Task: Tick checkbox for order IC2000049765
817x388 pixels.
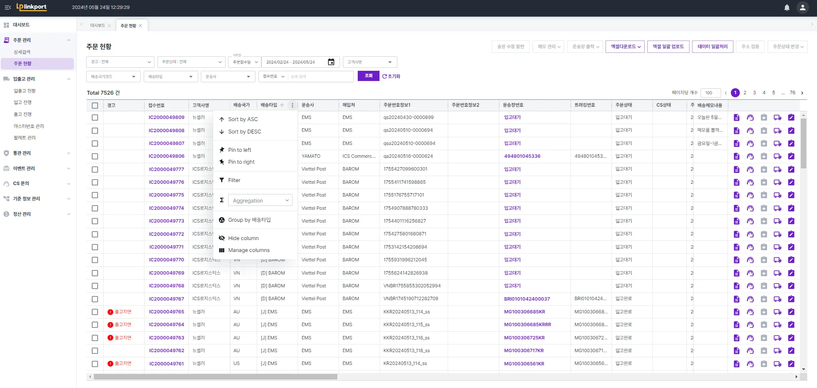Action: (95, 312)
